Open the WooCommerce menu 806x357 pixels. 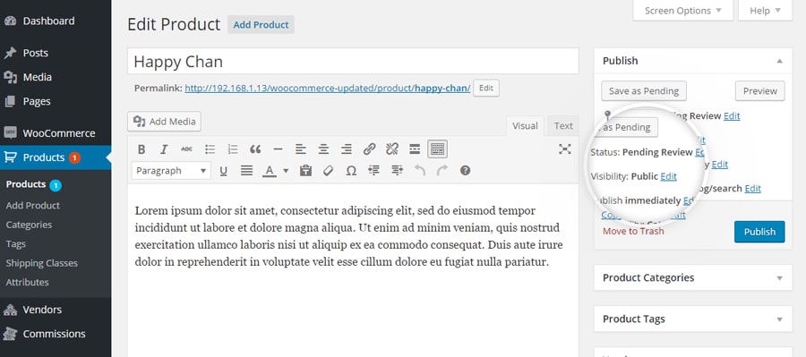(x=56, y=133)
